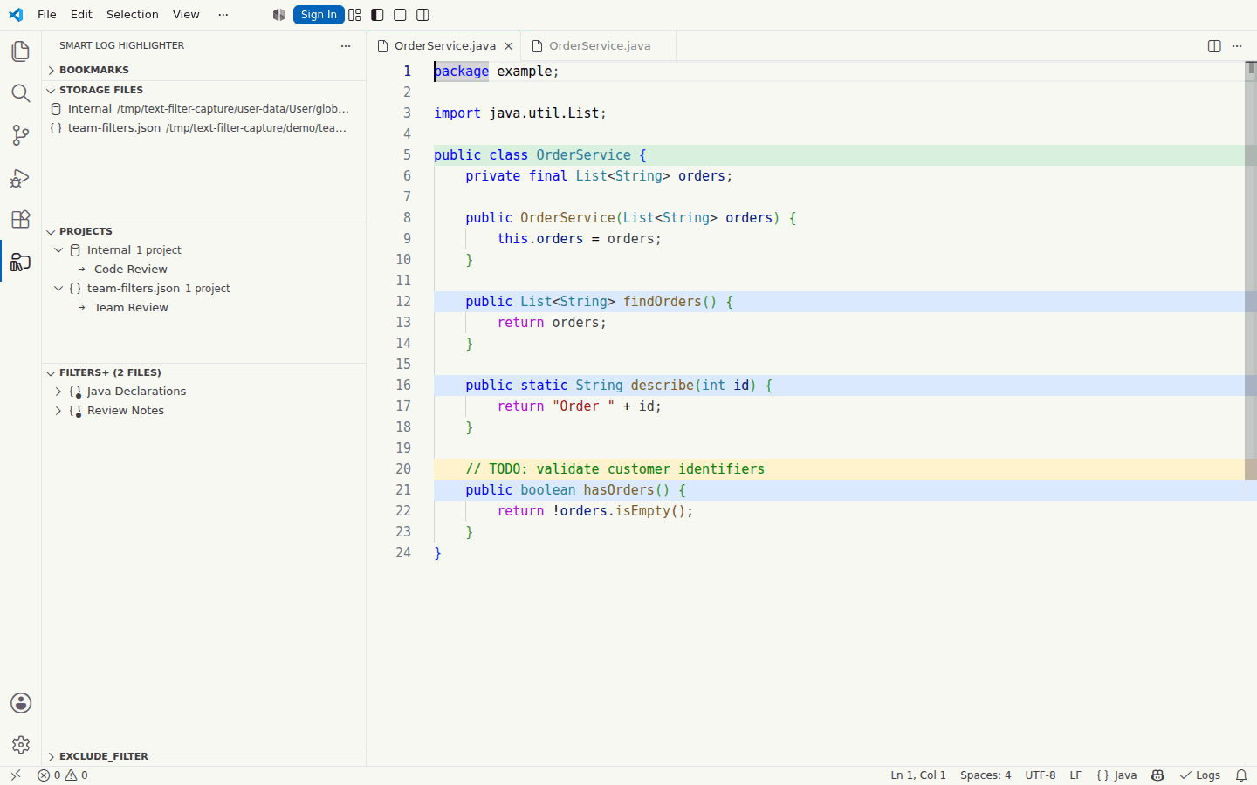This screenshot has width=1257, height=785.
Task: Expand the Bookmarks section
Action: point(203,70)
